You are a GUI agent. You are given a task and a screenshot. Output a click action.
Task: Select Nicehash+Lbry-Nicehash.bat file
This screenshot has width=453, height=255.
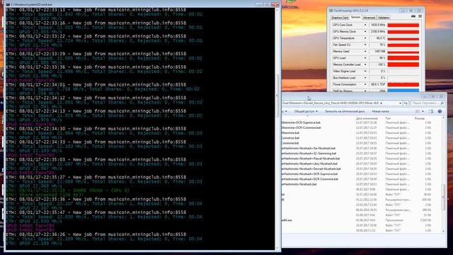coord(309,164)
